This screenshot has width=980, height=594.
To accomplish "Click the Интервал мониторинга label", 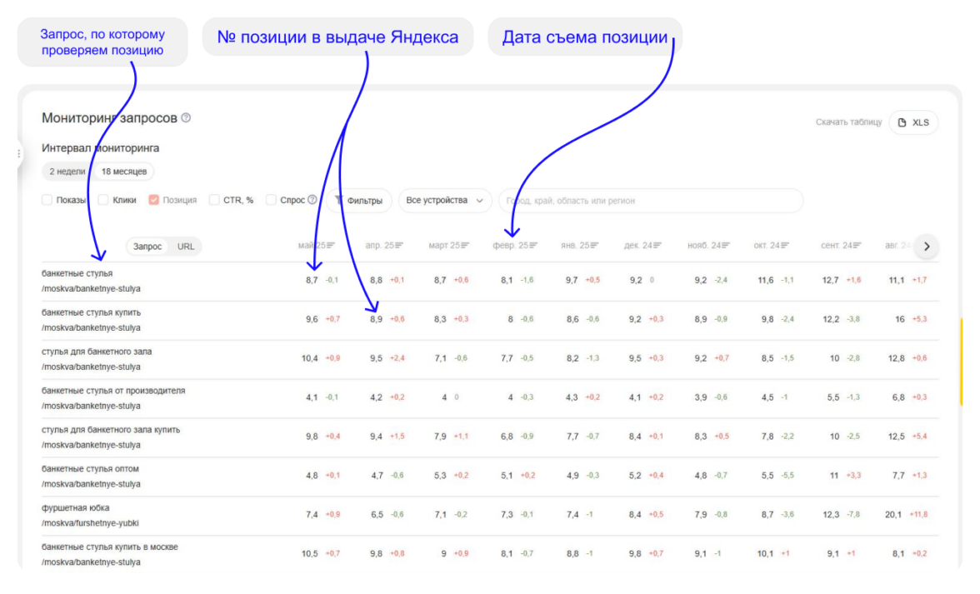I will (100, 148).
